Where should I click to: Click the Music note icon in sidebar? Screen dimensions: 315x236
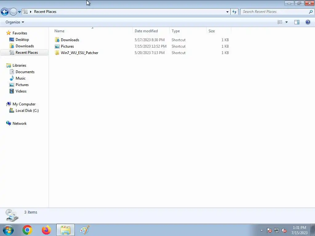click(12, 78)
